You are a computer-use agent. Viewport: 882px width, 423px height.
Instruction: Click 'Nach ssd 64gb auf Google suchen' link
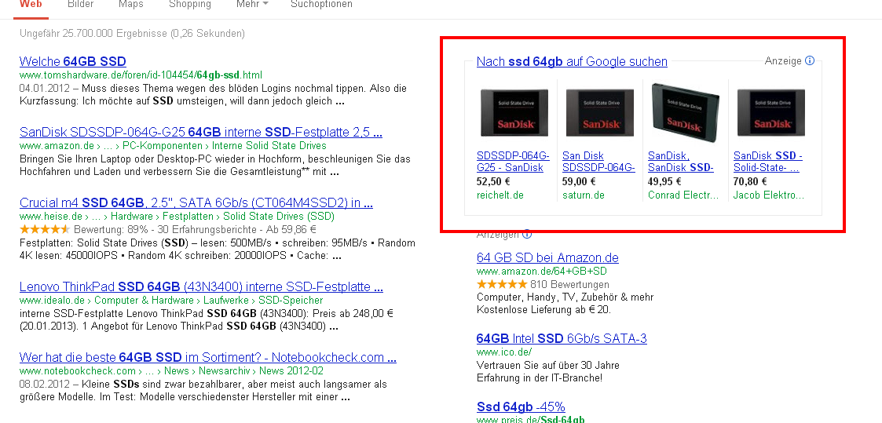[572, 62]
